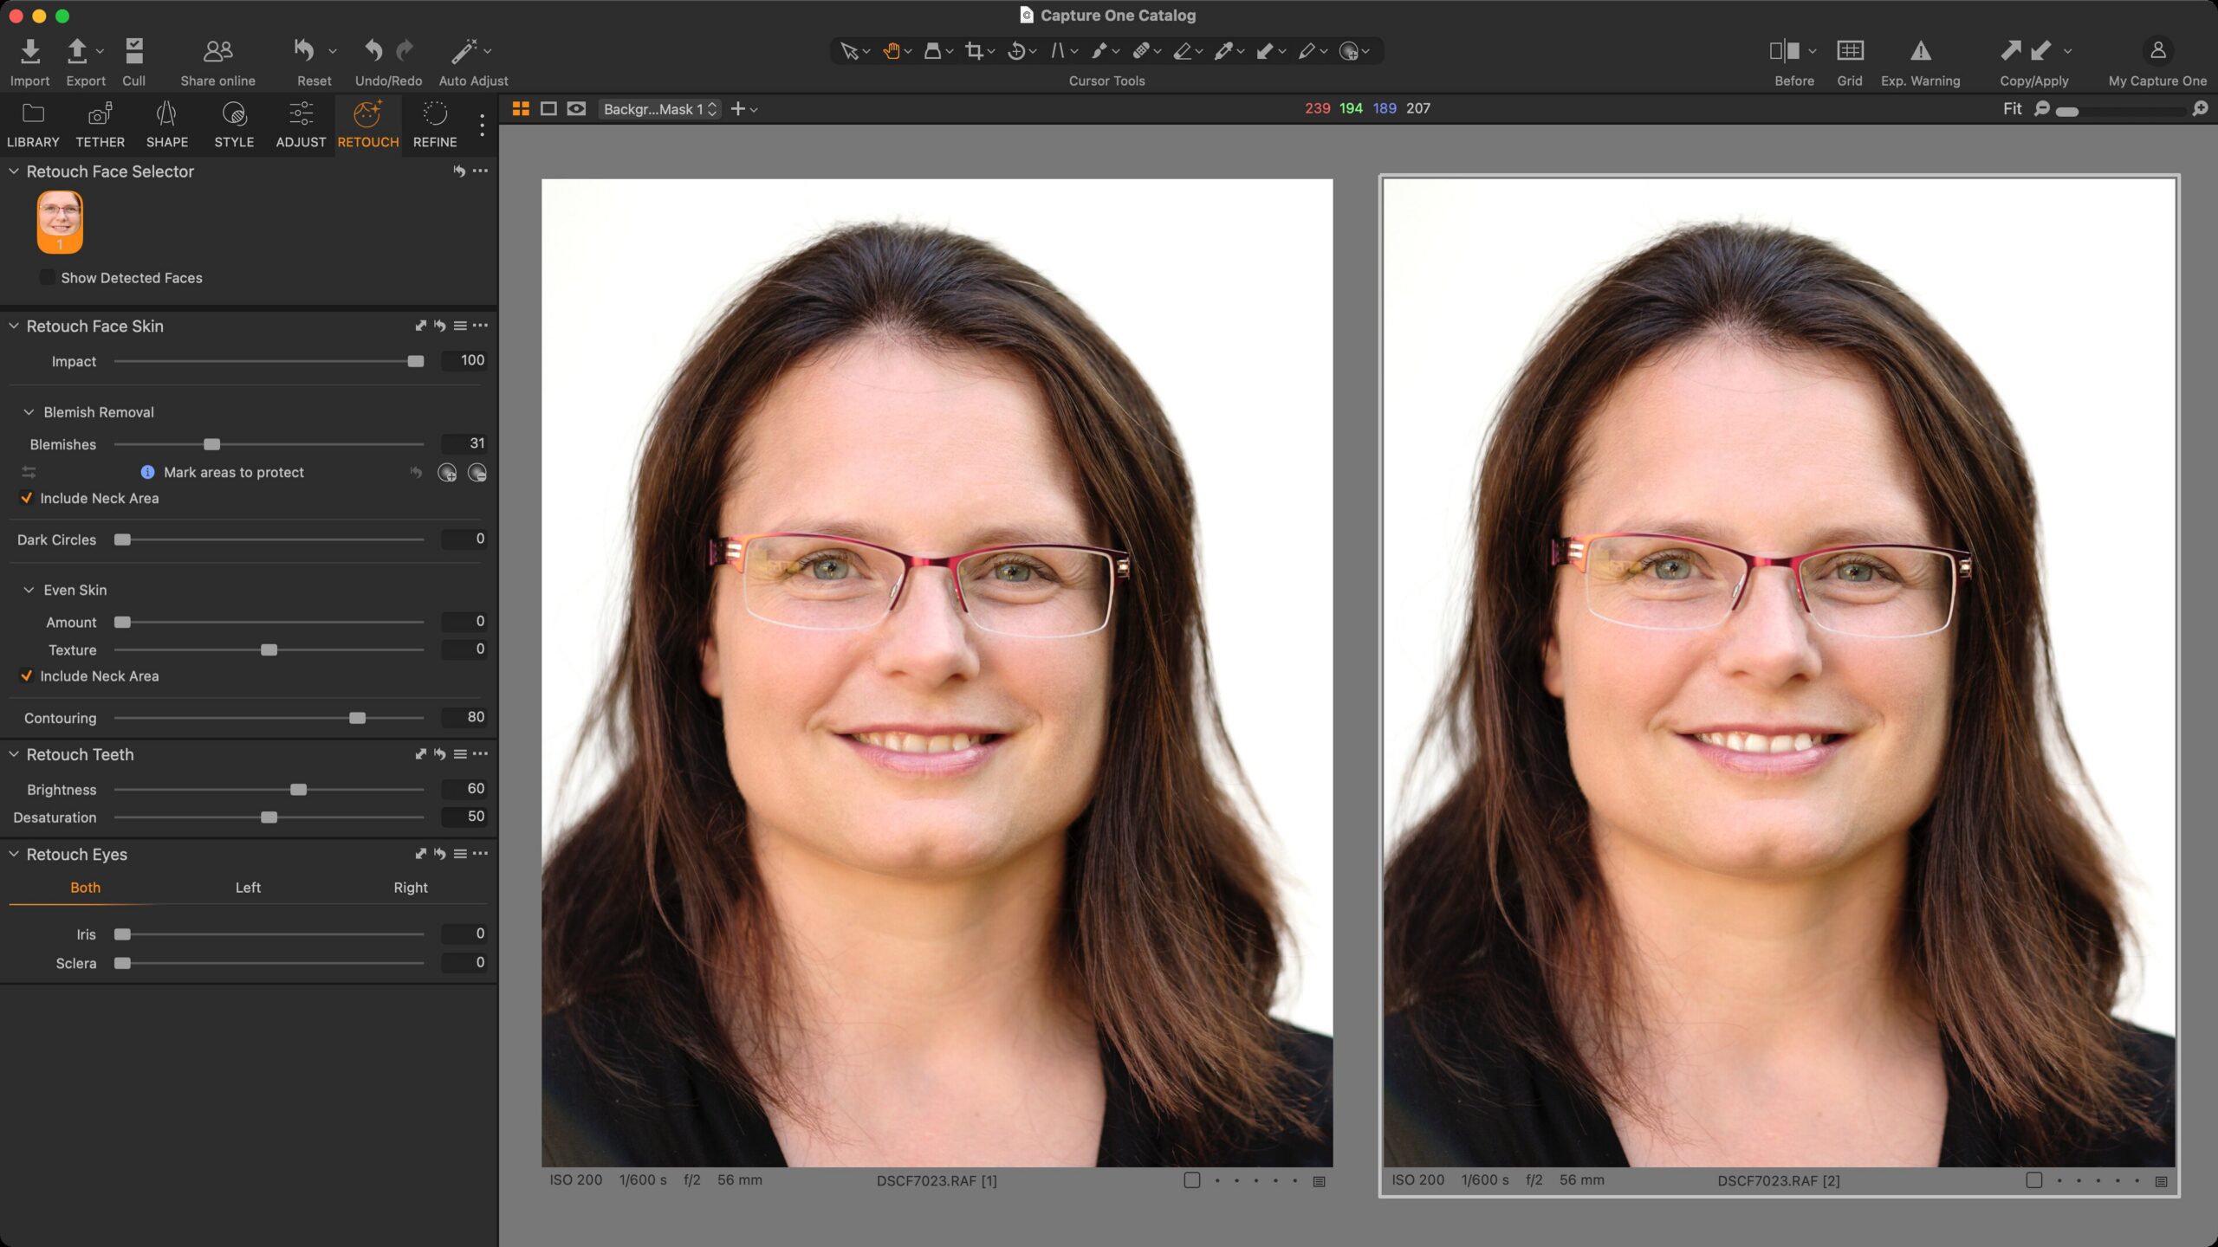Collapse the Retouch Face Skin panel
This screenshot has width=2218, height=1247.
(x=13, y=326)
